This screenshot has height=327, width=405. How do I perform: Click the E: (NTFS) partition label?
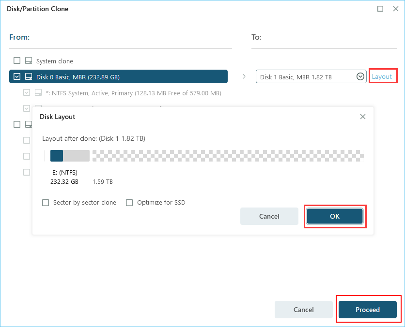tap(65, 173)
